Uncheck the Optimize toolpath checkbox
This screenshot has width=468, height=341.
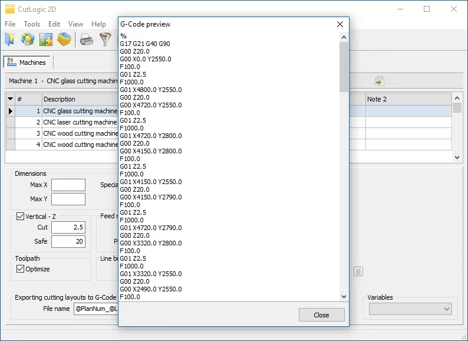coord(21,269)
